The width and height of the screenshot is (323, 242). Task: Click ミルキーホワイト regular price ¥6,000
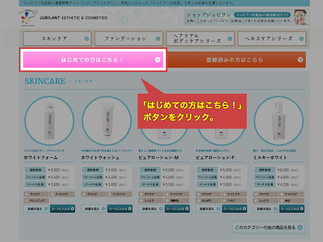point(283,170)
